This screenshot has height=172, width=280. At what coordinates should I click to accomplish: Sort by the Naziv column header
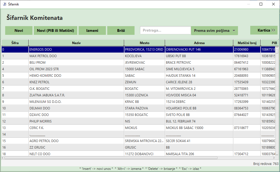(76, 43)
